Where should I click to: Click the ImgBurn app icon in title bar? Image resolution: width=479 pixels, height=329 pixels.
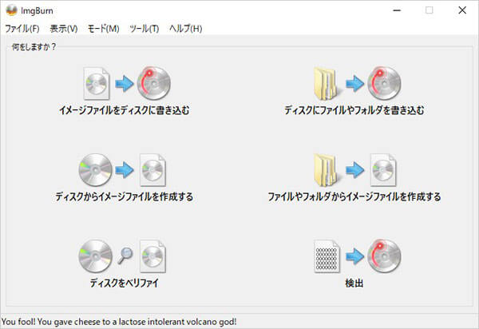[11, 10]
